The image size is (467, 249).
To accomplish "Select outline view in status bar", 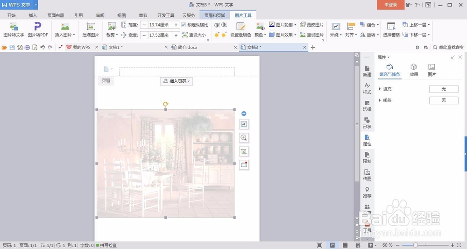I will click(345, 245).
